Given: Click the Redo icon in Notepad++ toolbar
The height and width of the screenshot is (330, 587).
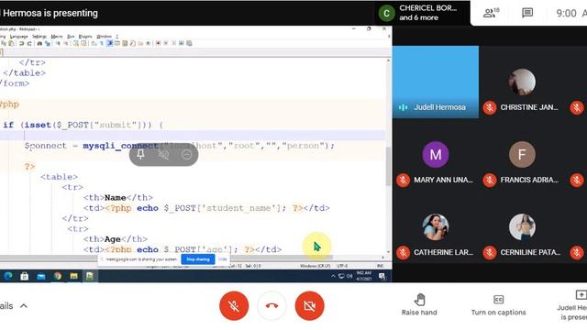Looking at the screenshot, I should (x=29, y=43).
